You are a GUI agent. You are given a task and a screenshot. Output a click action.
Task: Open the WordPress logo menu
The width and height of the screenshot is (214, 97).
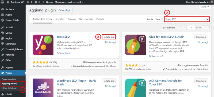coord(2,2)
